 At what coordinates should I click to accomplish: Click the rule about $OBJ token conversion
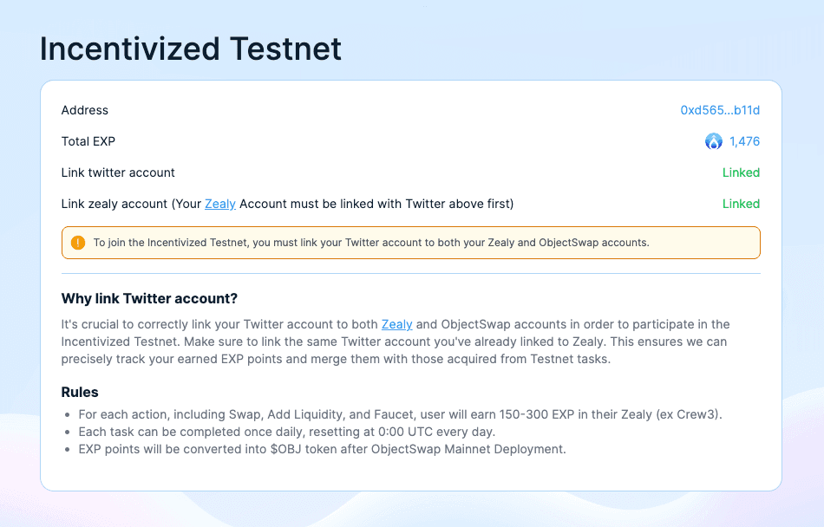[322, 449]
